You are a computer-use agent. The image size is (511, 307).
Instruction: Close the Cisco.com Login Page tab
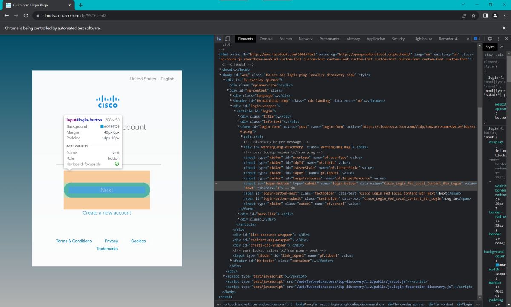point(70,5)
